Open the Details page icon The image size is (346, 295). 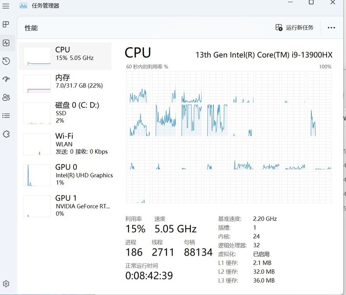6,115
